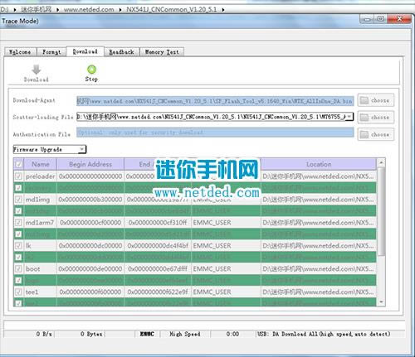This screenshot has width=415, height=357.
Task: Click the USB: DA Download All status text
Action: tap(324, 334)
